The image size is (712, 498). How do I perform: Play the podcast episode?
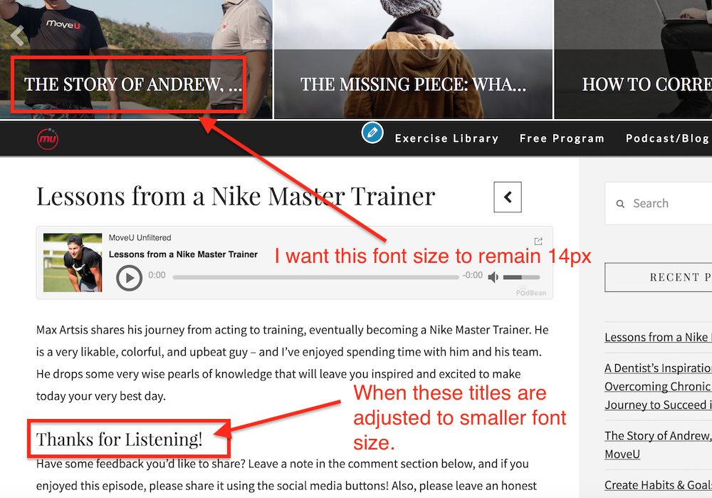129,278
